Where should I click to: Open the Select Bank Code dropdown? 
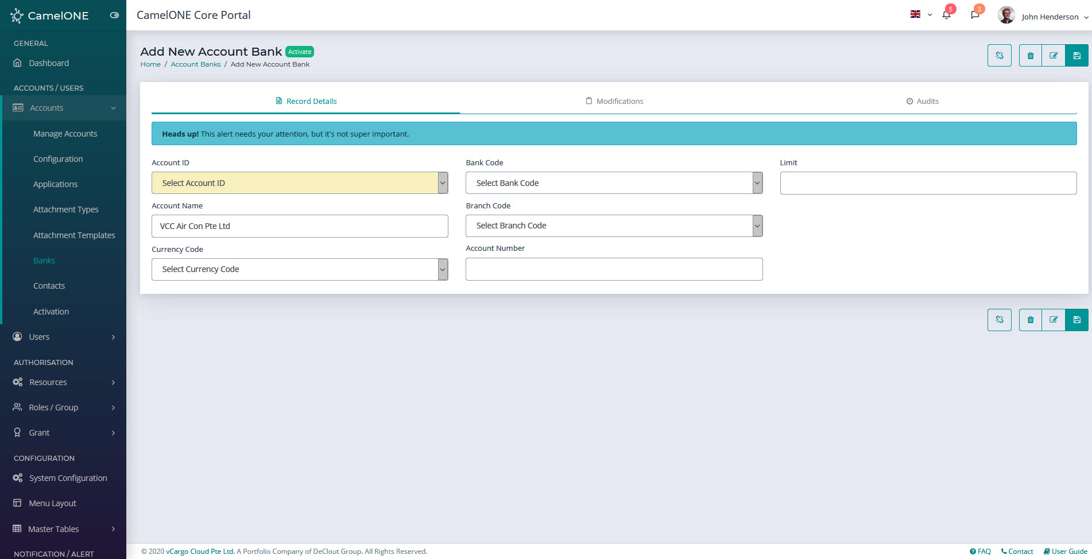click(613, 183)
